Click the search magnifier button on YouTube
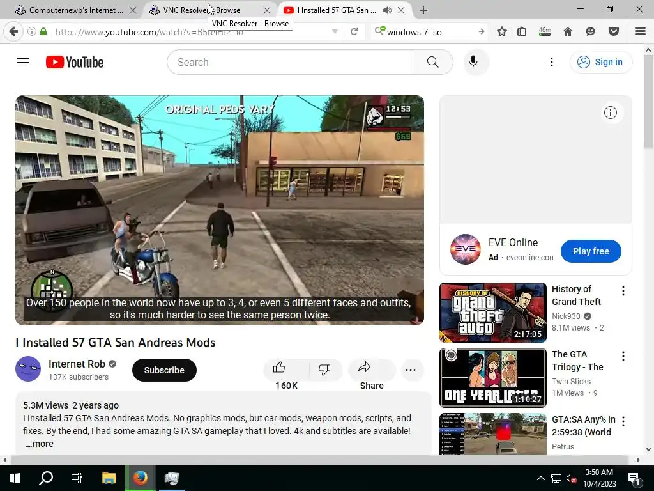The height and width of the screenshot is (491, 654). pyautogui.click(x=432, y=62)
